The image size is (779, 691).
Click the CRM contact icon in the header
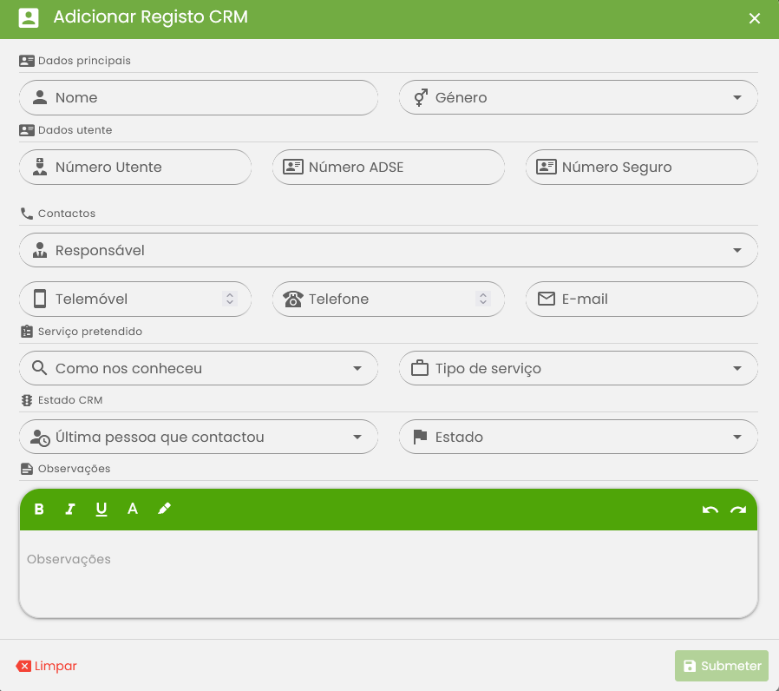tap(29, 18)
